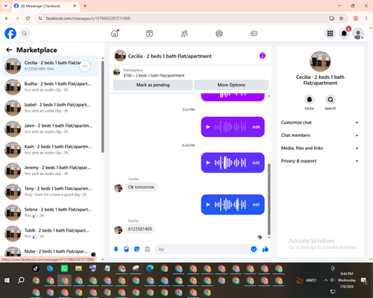373x298 pixels.
Task: Open the Jalen conversation
Action: tap(50, 129)
